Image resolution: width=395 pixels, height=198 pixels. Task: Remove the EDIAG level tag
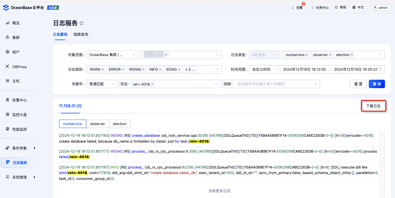(179, 69)
